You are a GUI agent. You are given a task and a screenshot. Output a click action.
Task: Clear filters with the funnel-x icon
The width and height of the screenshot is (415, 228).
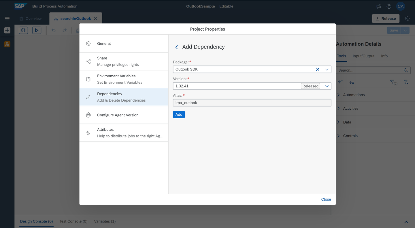point(406,82)
